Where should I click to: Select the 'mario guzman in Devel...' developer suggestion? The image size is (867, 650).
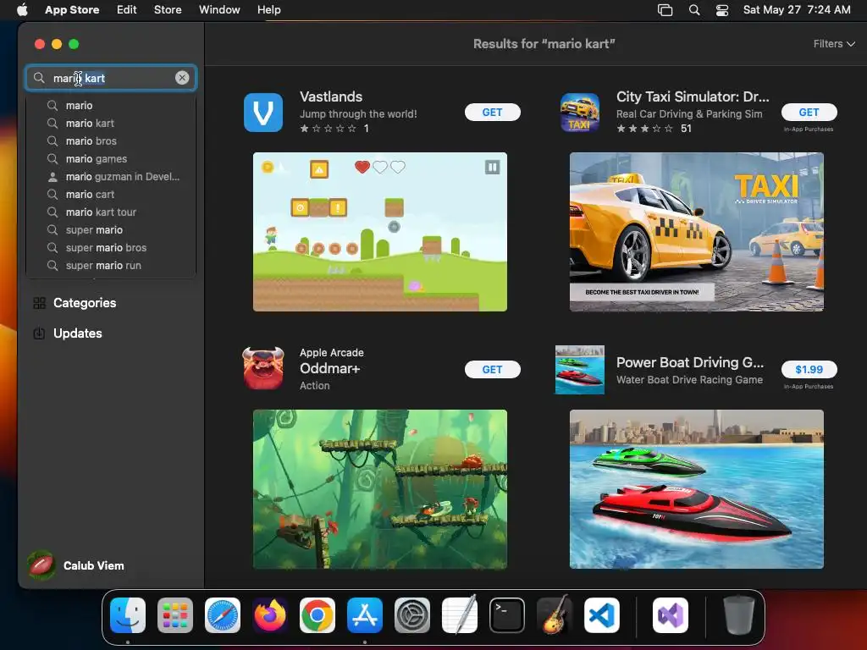click(x=111, y=177)
